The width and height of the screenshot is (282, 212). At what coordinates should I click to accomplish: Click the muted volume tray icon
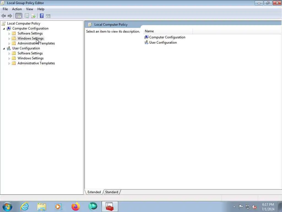click(254, 207)
